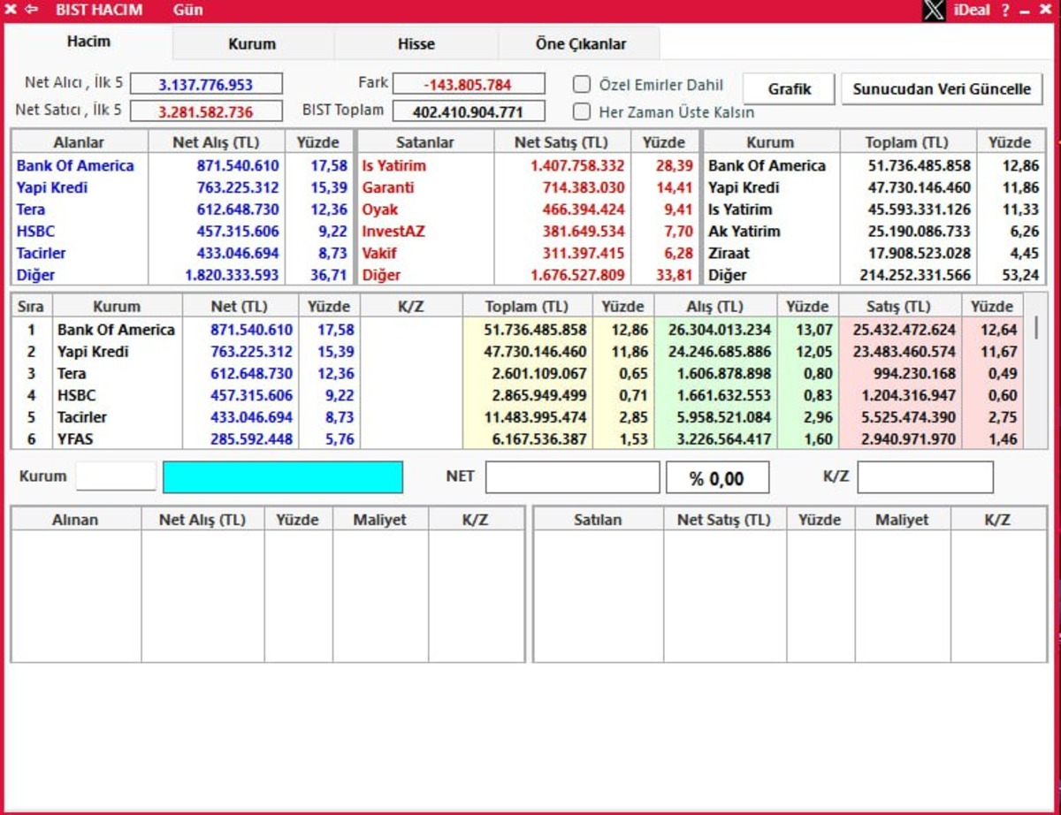The width and height of the screenshot is (1061, 815).
Task: Open the X (Twitter) logo icon
Action: tap(935, 11)
